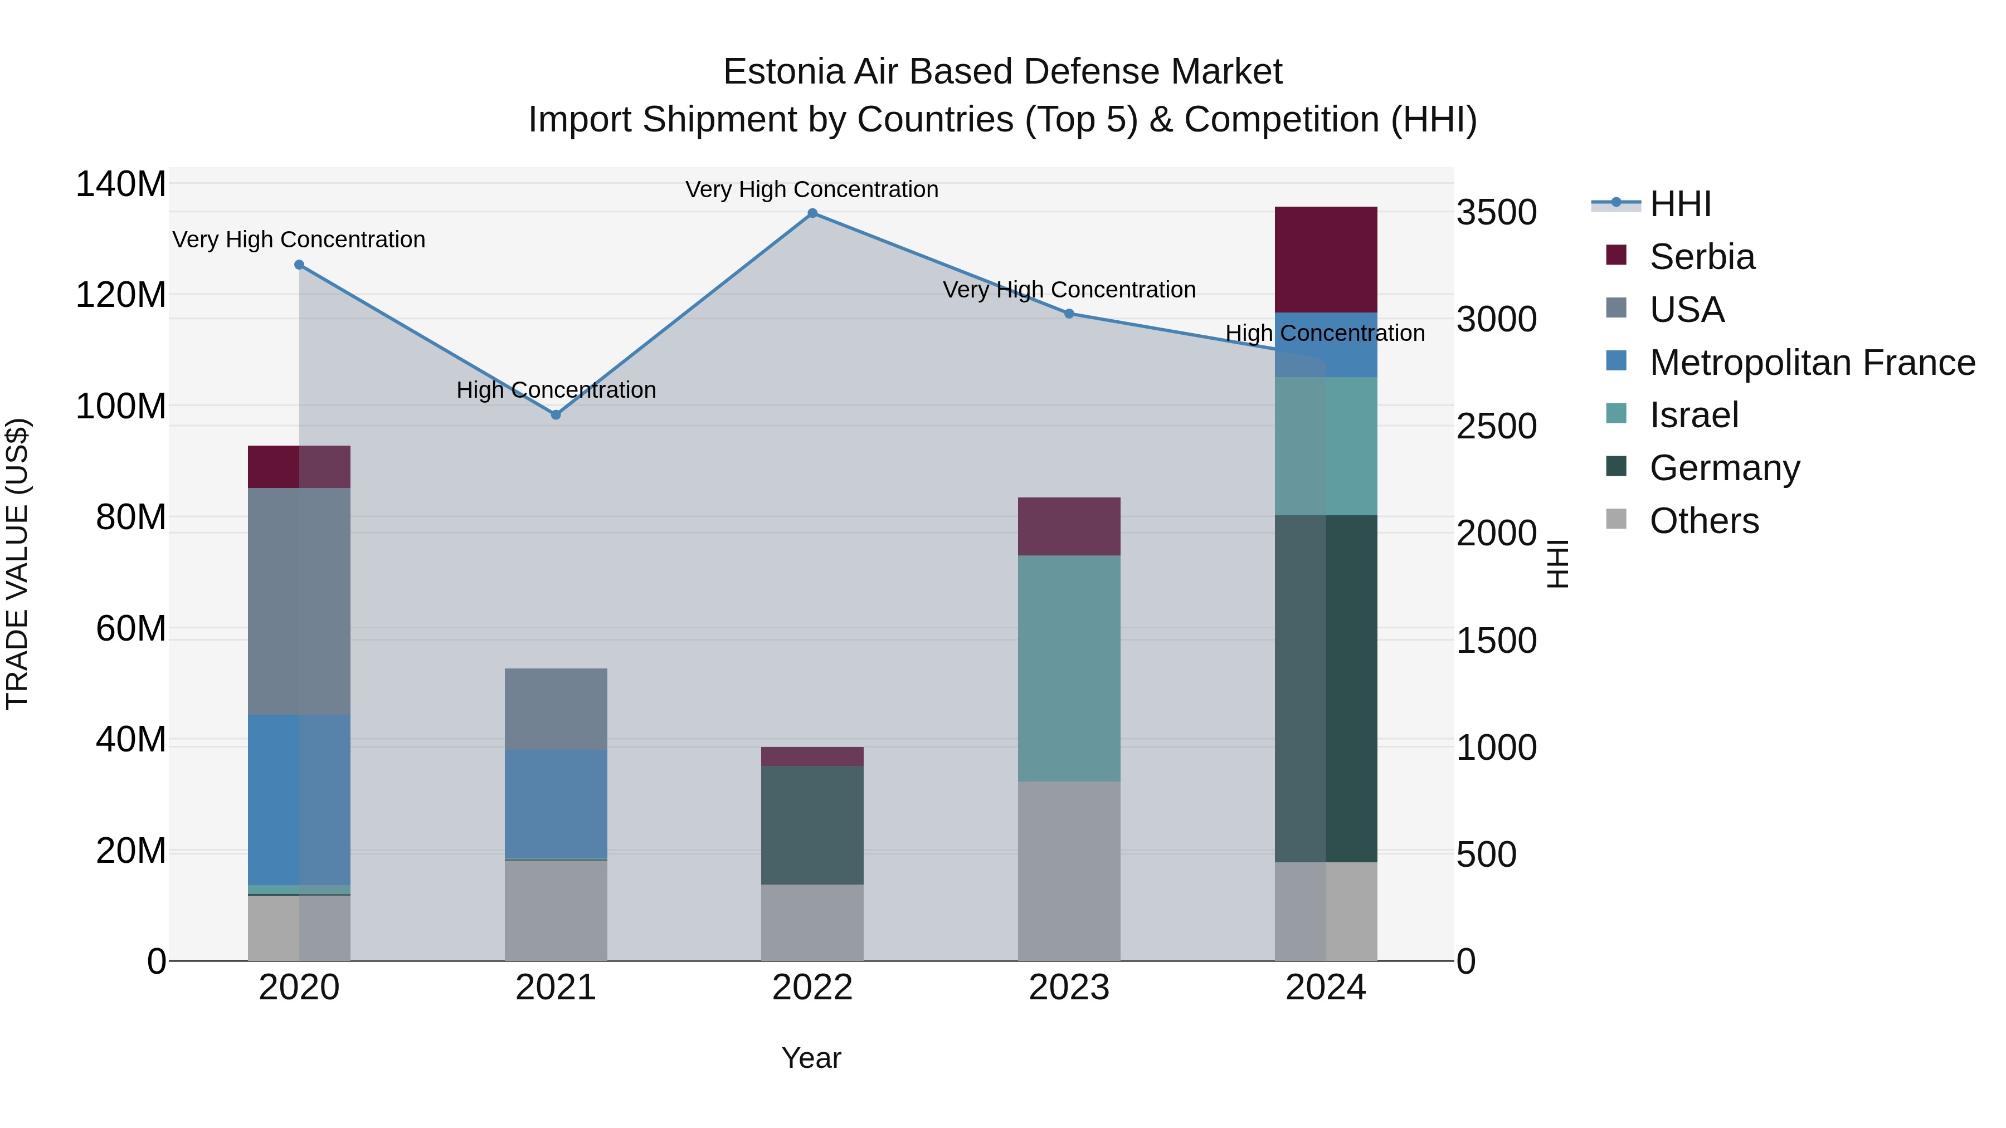2006x1128 pixels.
Task: Click the 2000 right axis tick label
Action: [x=1497, y=533]
